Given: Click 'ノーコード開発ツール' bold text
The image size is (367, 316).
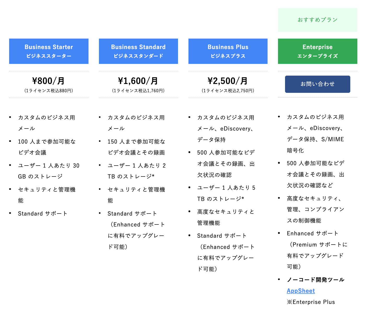Looking at the screenshot, I should (x=315, y=280).
